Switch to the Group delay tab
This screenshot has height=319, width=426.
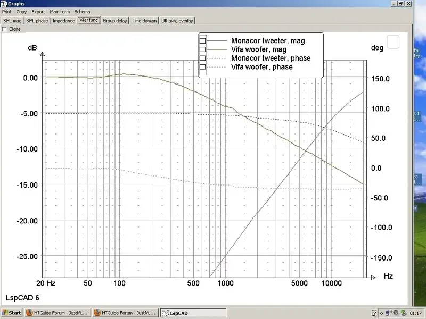pos(114,21)
